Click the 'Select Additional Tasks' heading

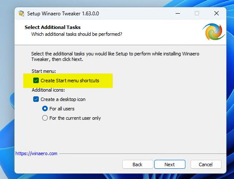pos(53,27)
